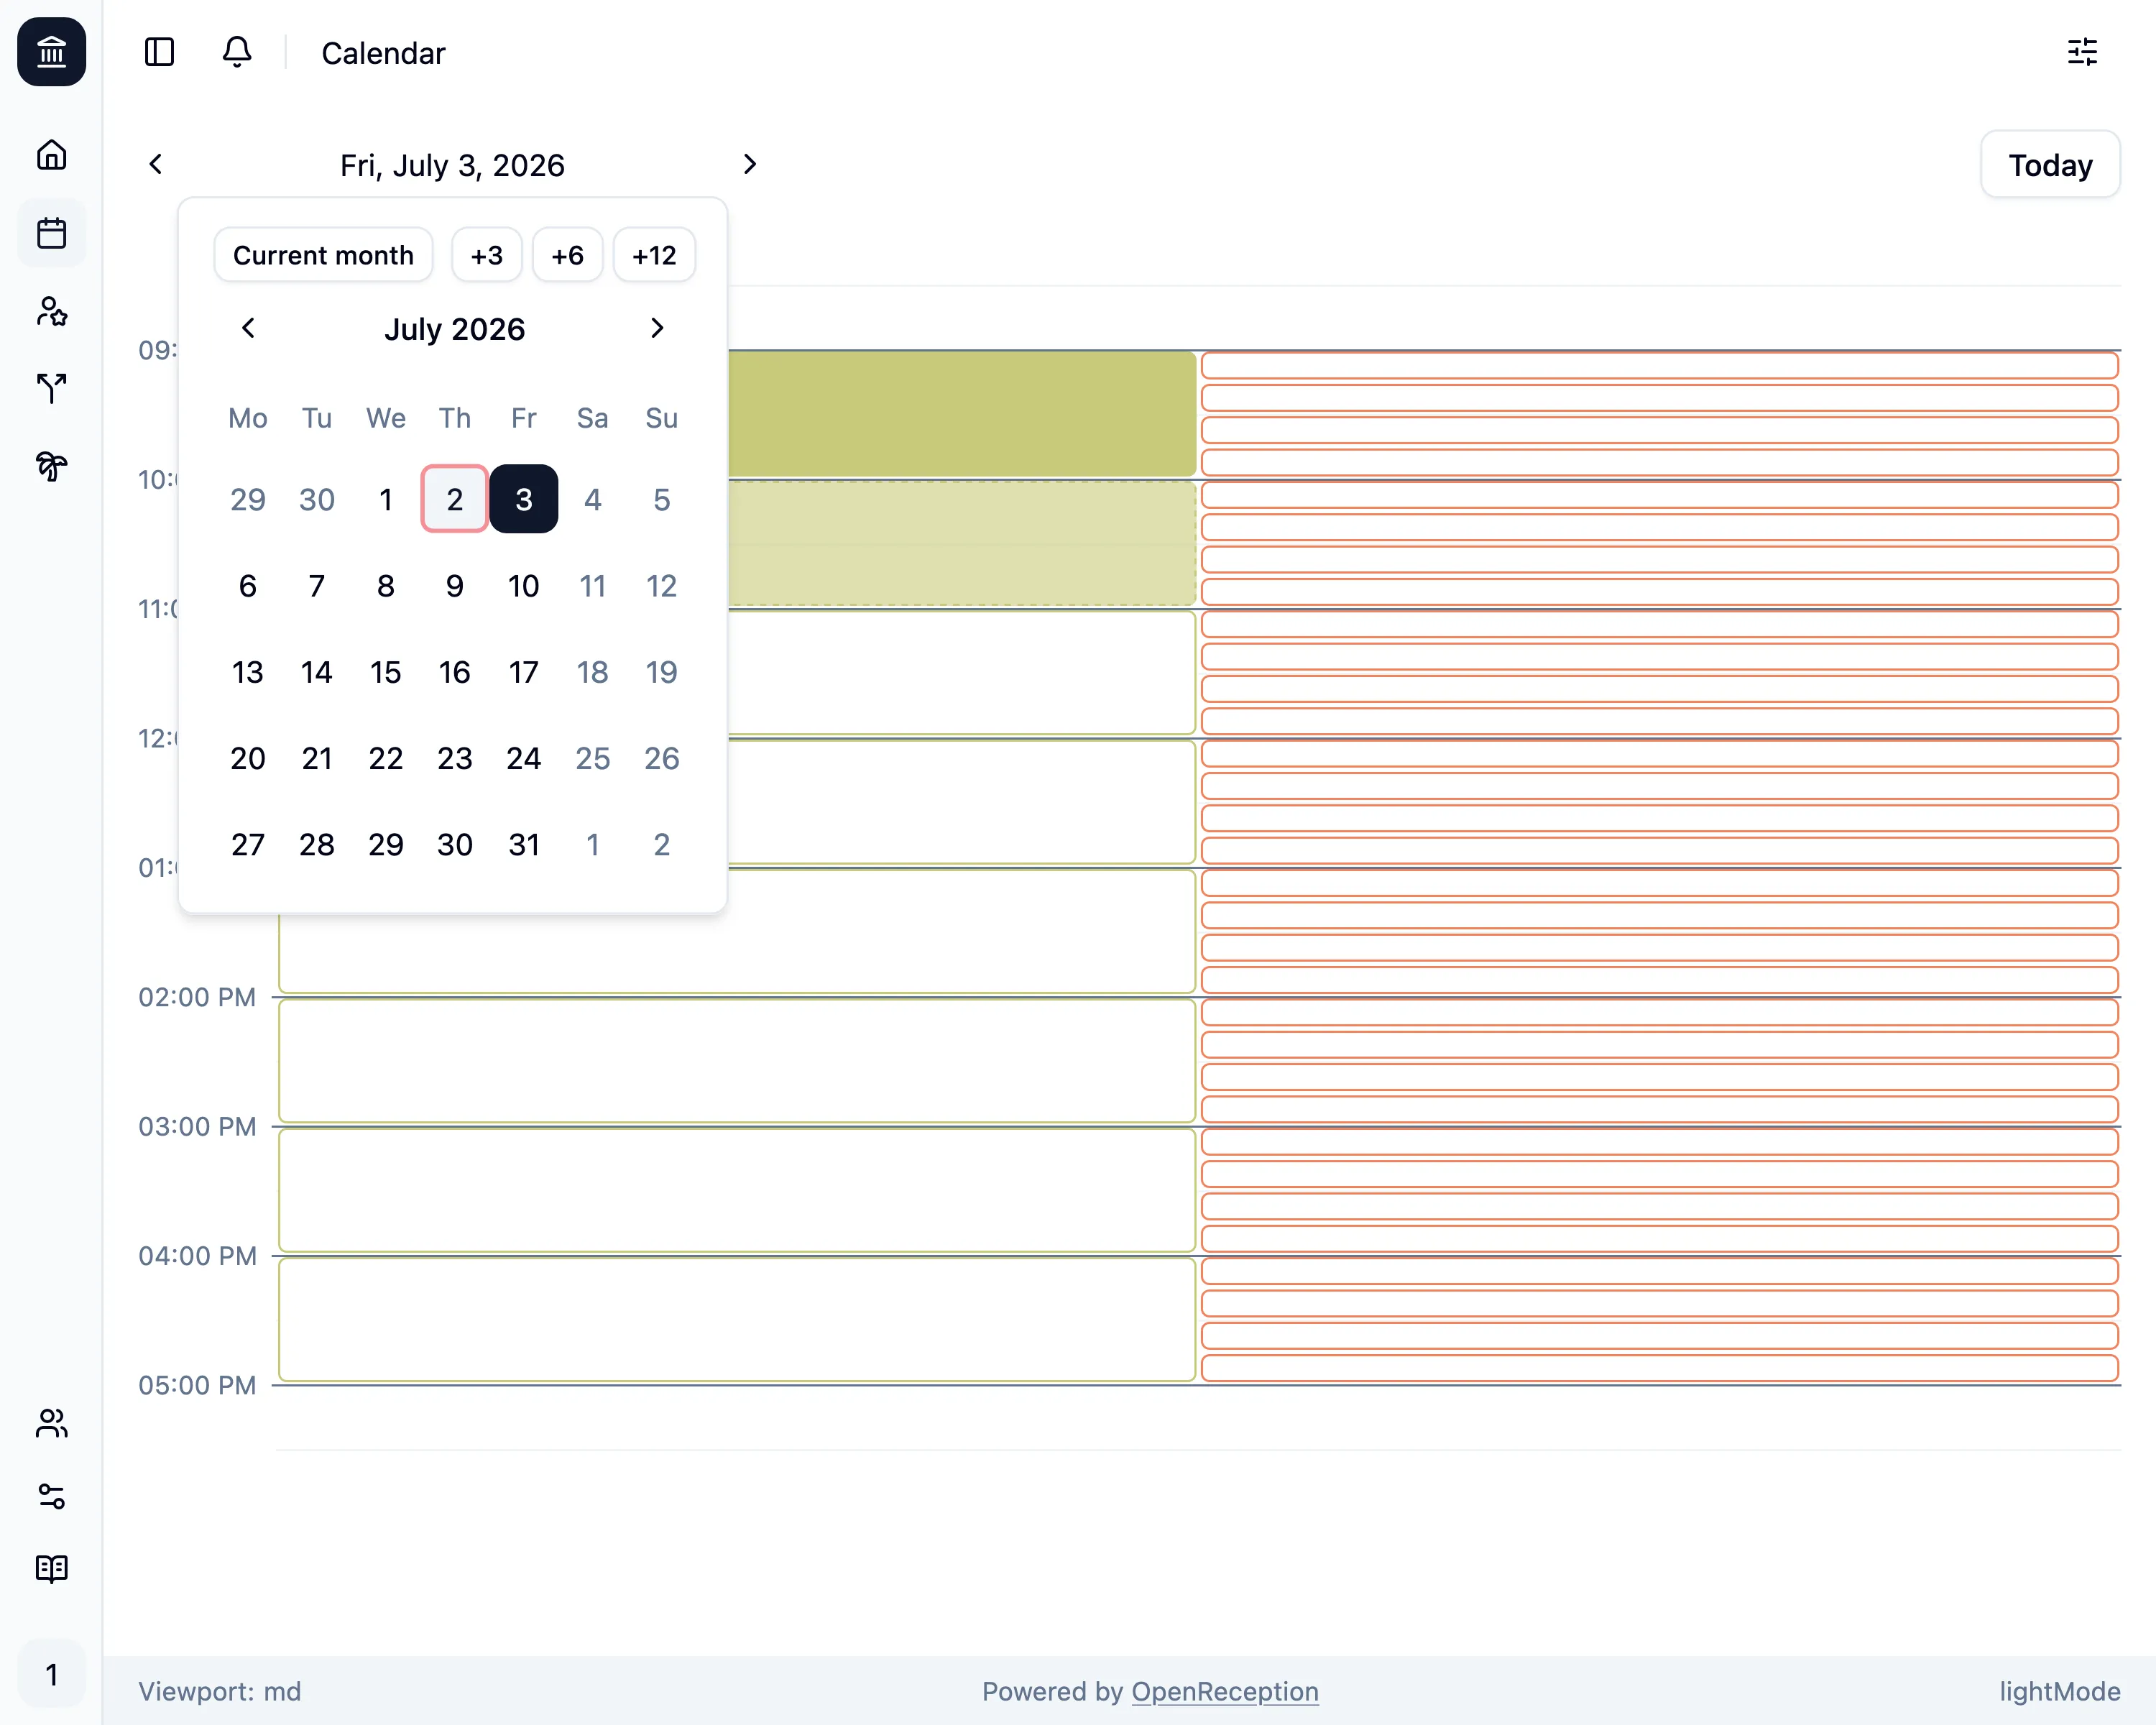
Task: Select the highlighted July 3 day
Action: pyautogui.click(x=524, y=499)
